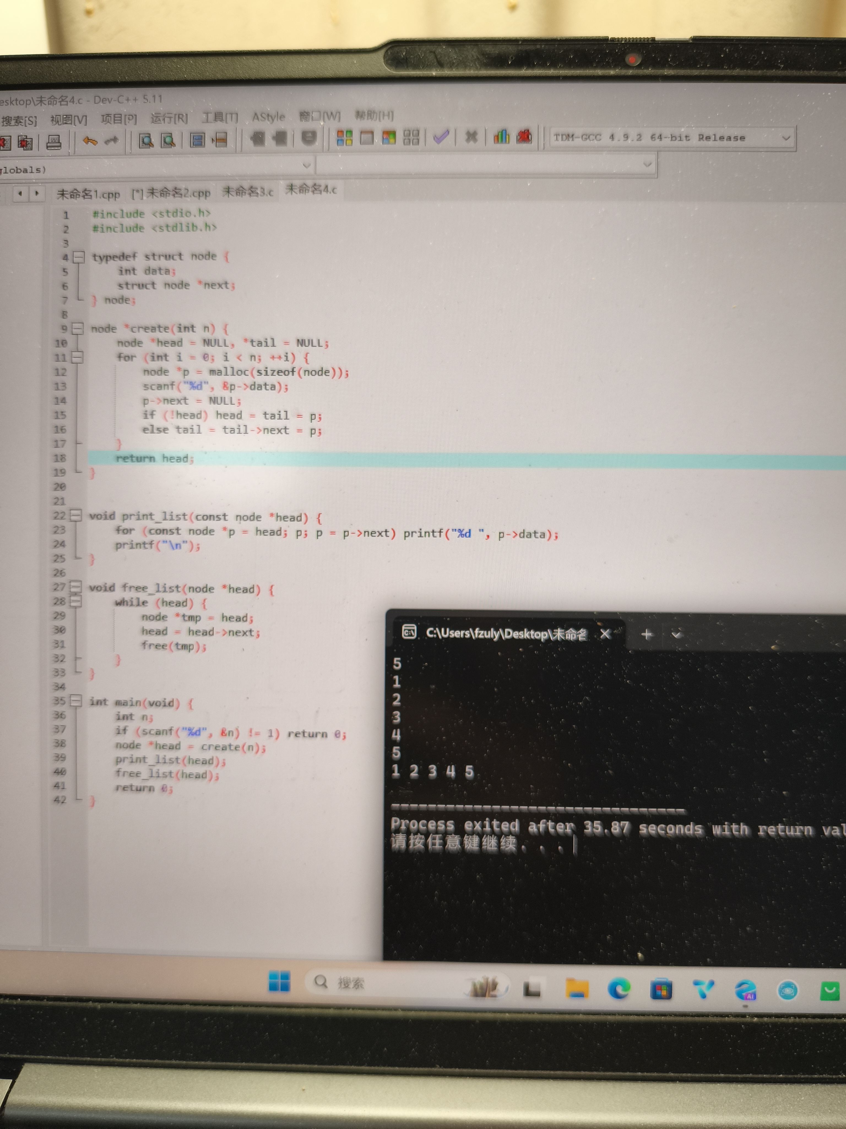Collapse the typedef struct node fold box
Screen dimensions: 846x1129
point(78,257)
